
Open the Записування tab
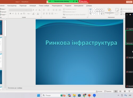click(x=79, y=6)
